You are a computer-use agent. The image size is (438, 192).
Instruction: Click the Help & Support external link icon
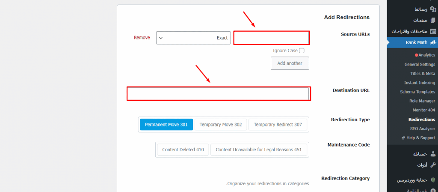(x=403, y=138)
